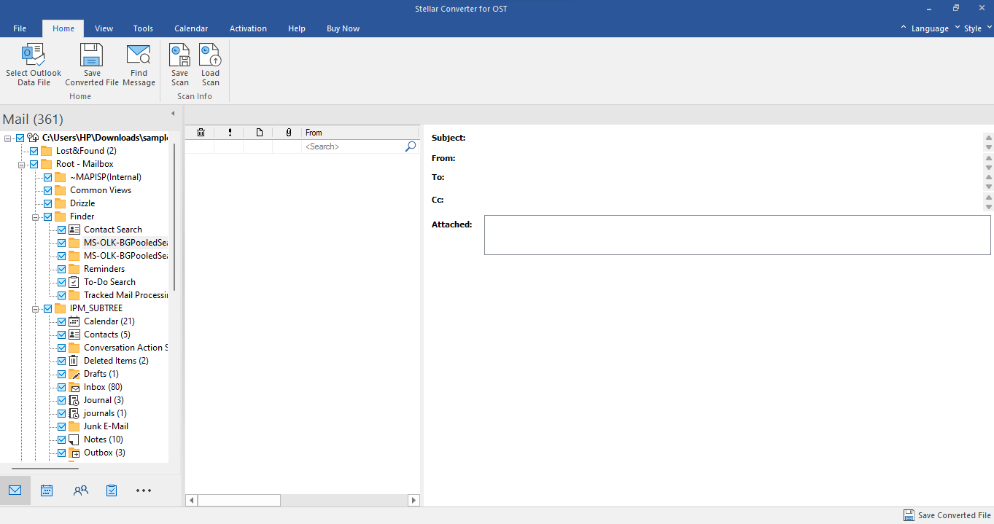Image resolution: width=994 pixels, height=524 pixels.
Task: Sort by attachment paperclip column
Action: pyautogui.click(x=288, y=133)
